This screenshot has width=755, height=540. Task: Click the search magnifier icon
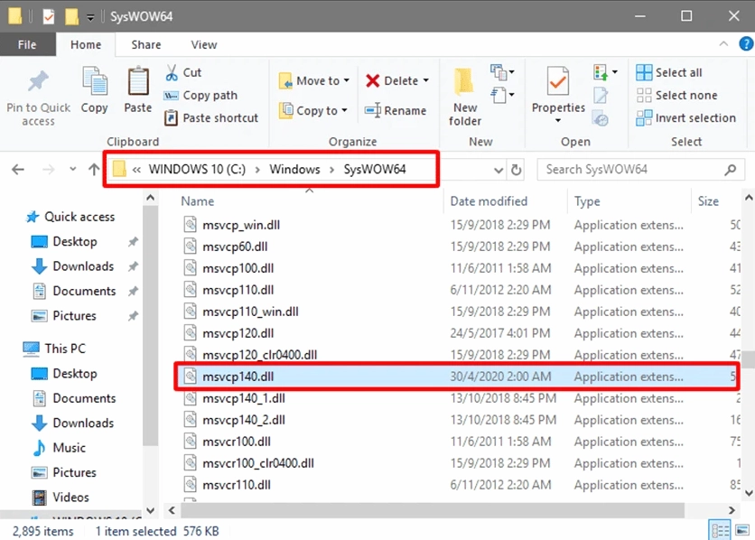731,170
